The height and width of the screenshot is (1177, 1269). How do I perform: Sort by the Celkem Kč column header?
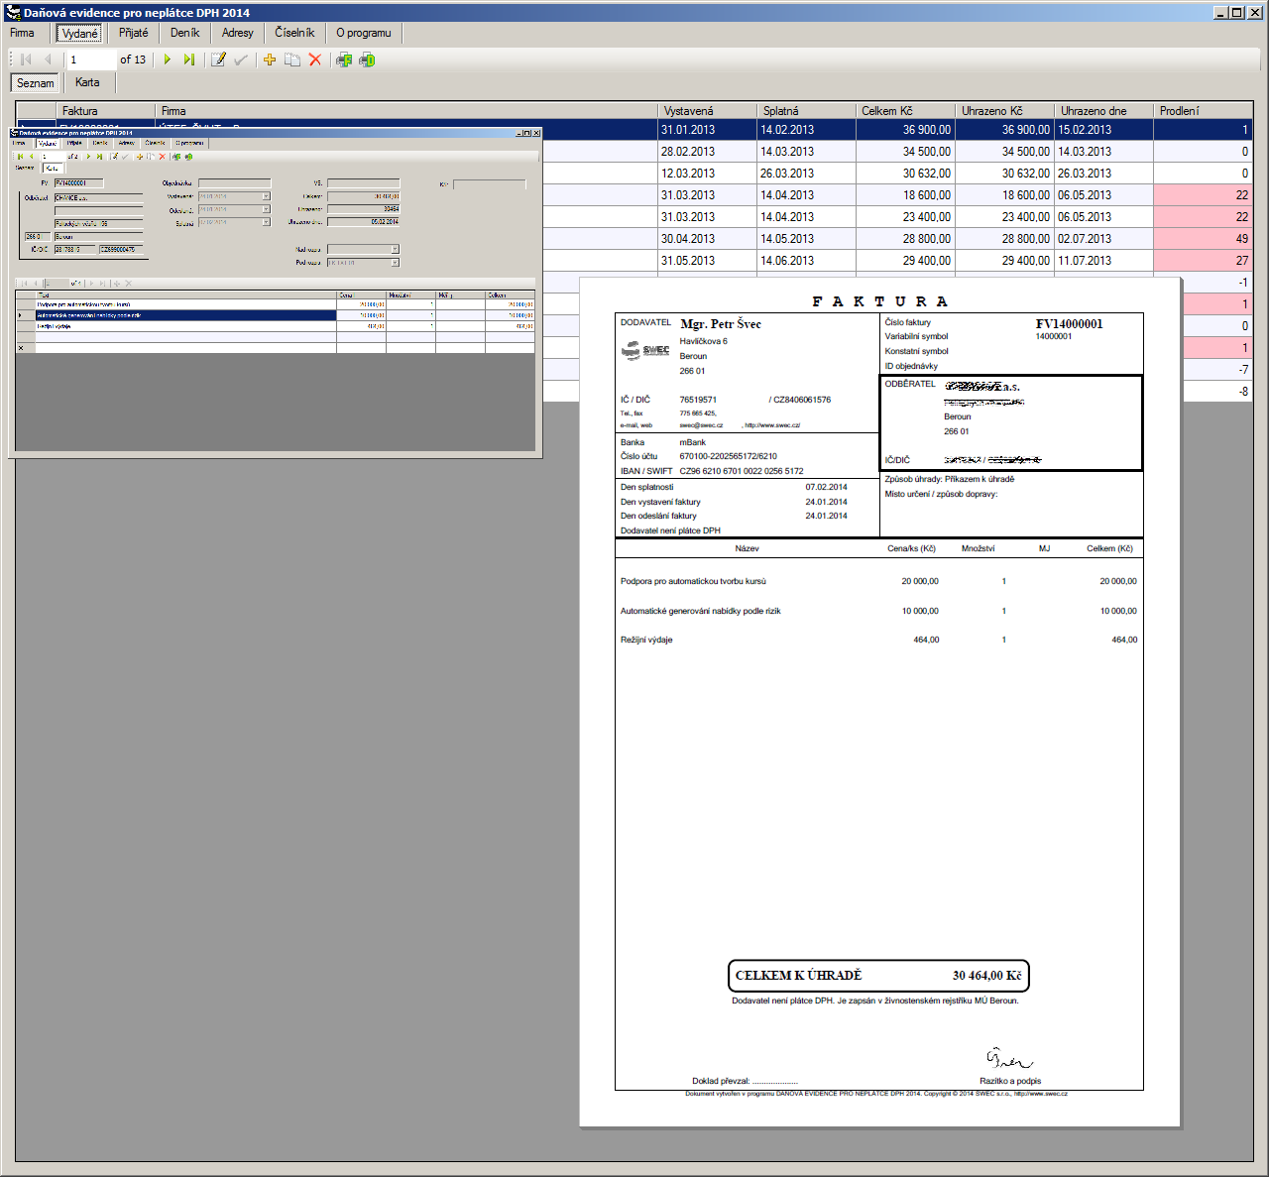(906, 111)
